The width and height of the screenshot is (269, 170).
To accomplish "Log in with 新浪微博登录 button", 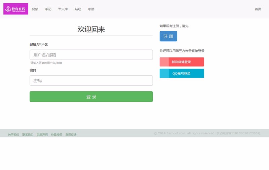I will click(182, 62).
